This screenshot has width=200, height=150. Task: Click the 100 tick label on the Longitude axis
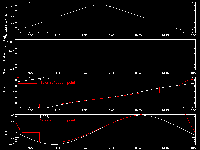point(12,84)
